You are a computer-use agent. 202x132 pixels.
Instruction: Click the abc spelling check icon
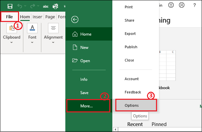(x=46, y=6)
